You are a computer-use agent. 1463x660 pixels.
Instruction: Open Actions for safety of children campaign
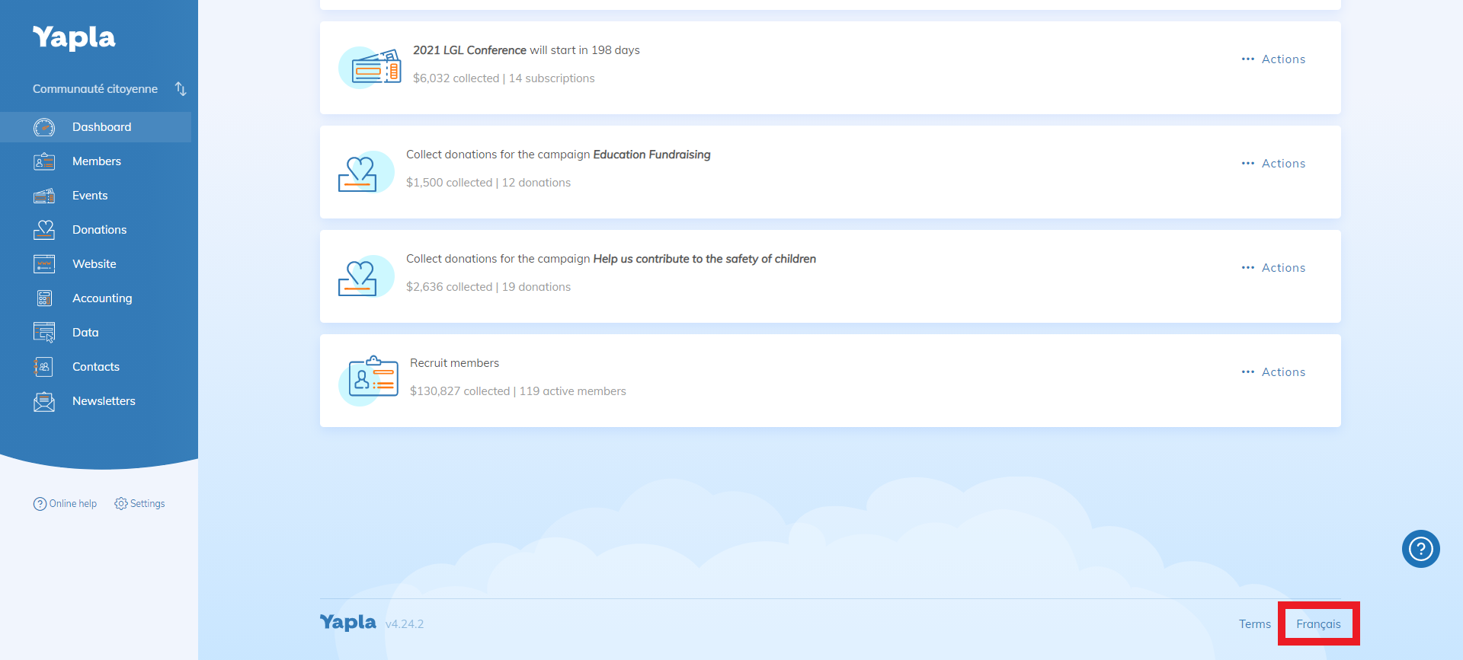[1273, 268]
